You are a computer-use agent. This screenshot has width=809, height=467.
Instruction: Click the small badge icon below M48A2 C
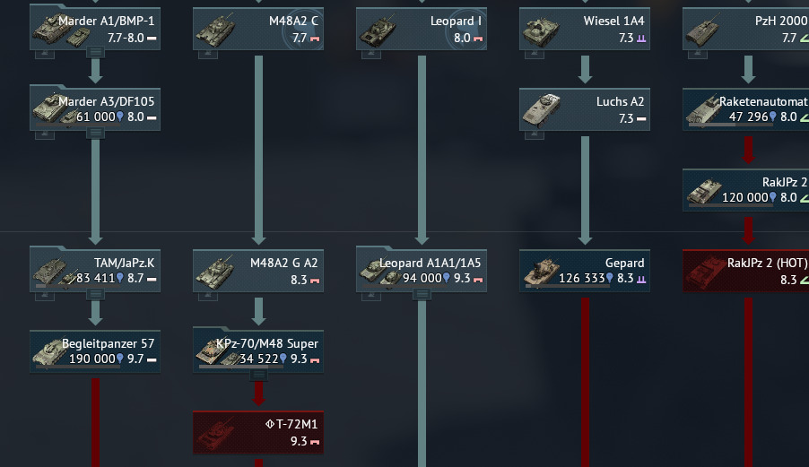coord(208,54)
